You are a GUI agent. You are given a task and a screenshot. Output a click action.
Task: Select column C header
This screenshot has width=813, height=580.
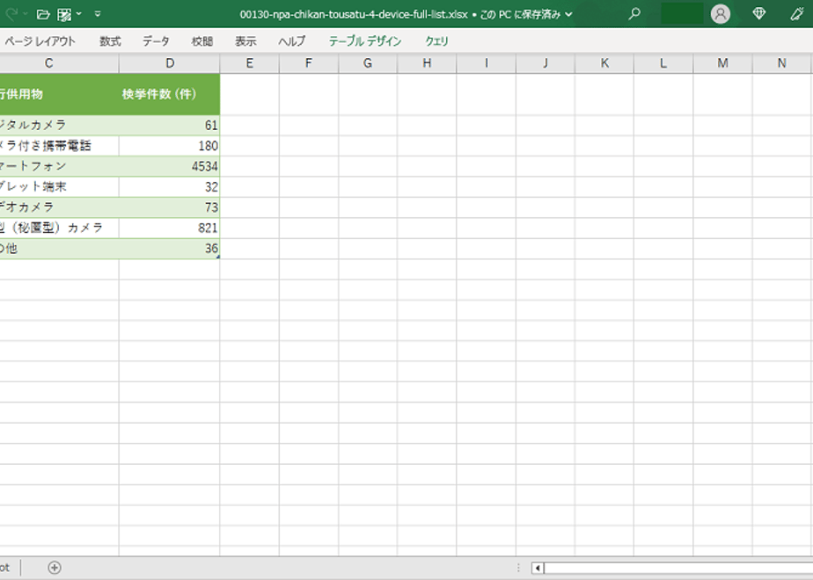pyautogui.click(x=59, y=63)
